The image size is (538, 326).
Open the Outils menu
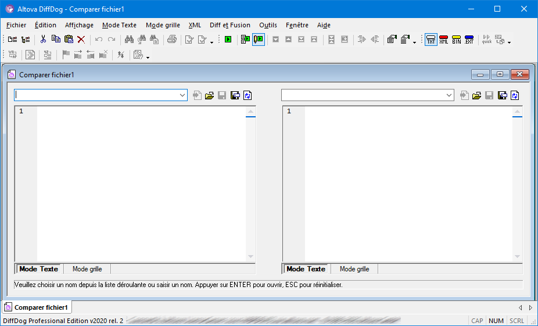click(x=268, y=25)
